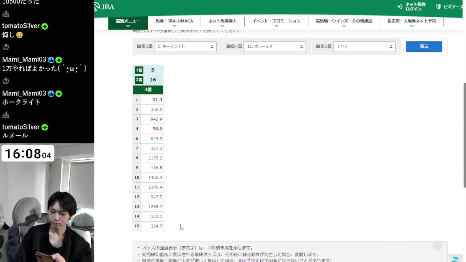Open the ネット馬券購入 menu
The width and height of the screenshot is (466, 262).
point(222,23)
